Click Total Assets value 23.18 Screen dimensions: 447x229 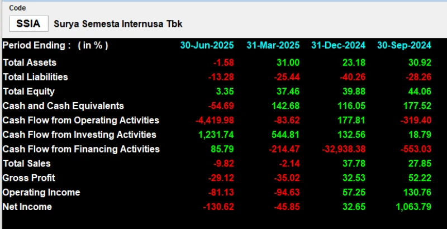(354, 63)
